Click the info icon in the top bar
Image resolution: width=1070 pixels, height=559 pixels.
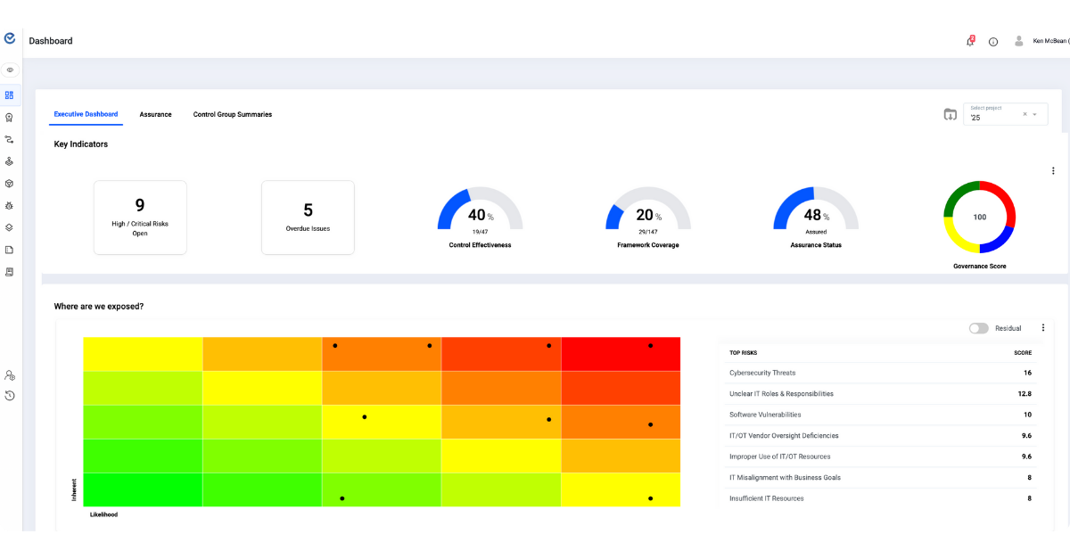tap(993, 41)
